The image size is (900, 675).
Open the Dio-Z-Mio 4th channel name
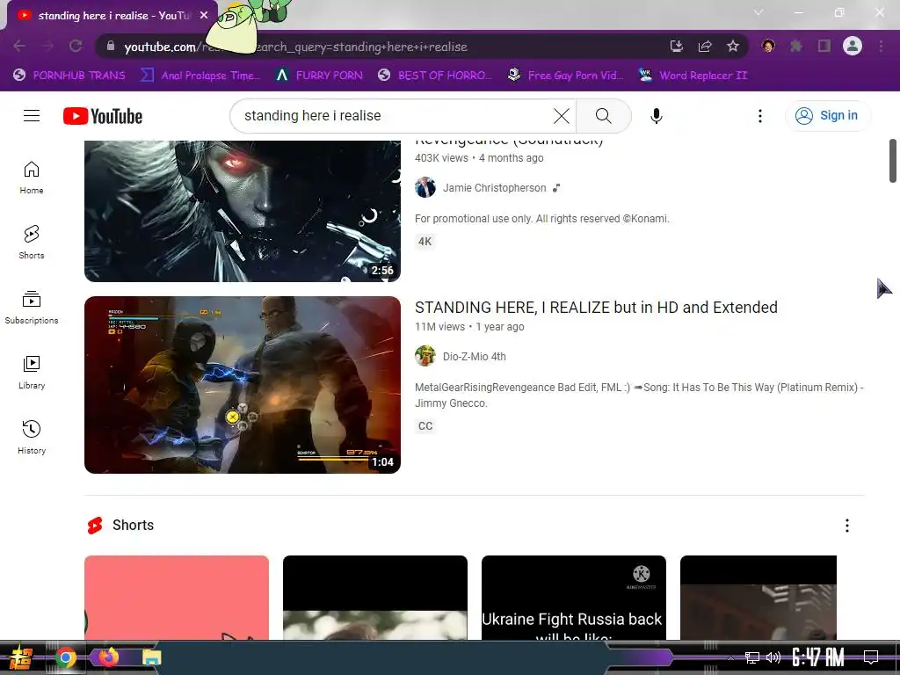(474, 357)
